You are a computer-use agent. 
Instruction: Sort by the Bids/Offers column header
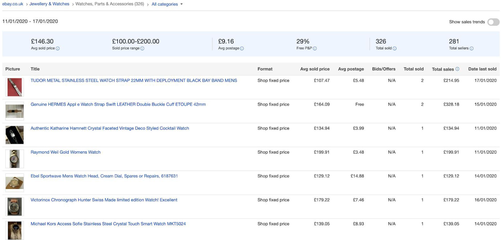tap(384, 69)
